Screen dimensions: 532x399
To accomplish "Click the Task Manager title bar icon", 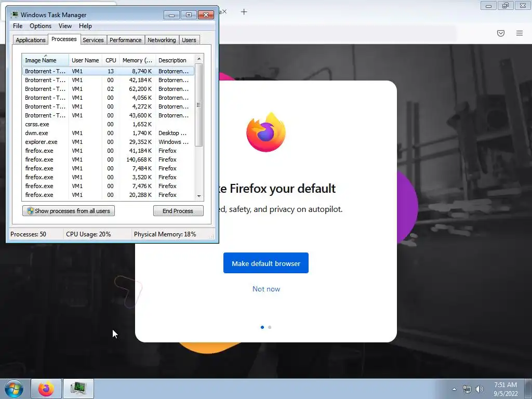I will pos(14,15).
